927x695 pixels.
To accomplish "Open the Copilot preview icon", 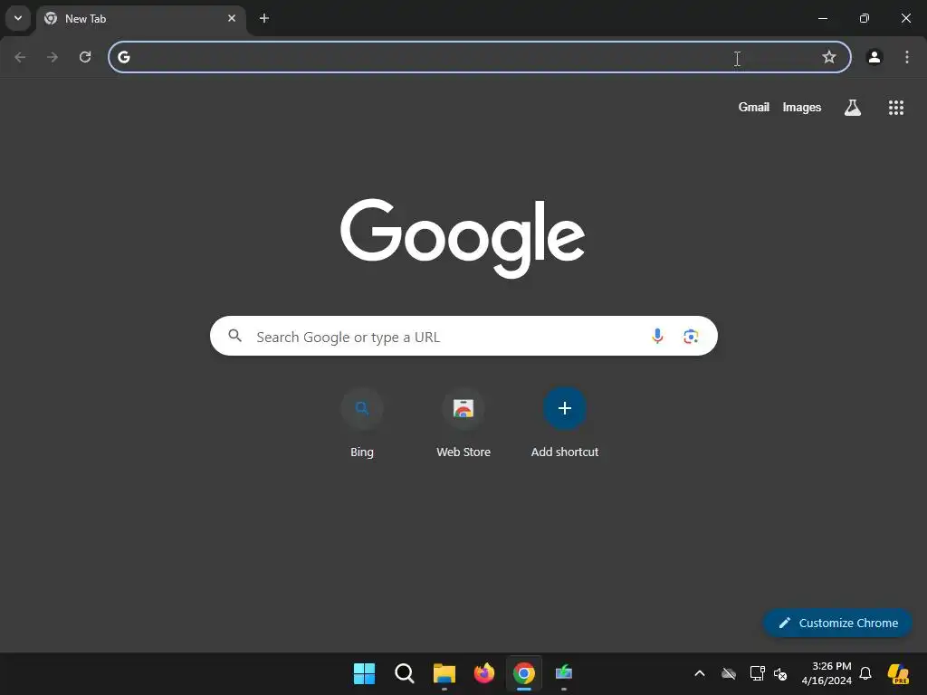I will [x=899, y=673].
